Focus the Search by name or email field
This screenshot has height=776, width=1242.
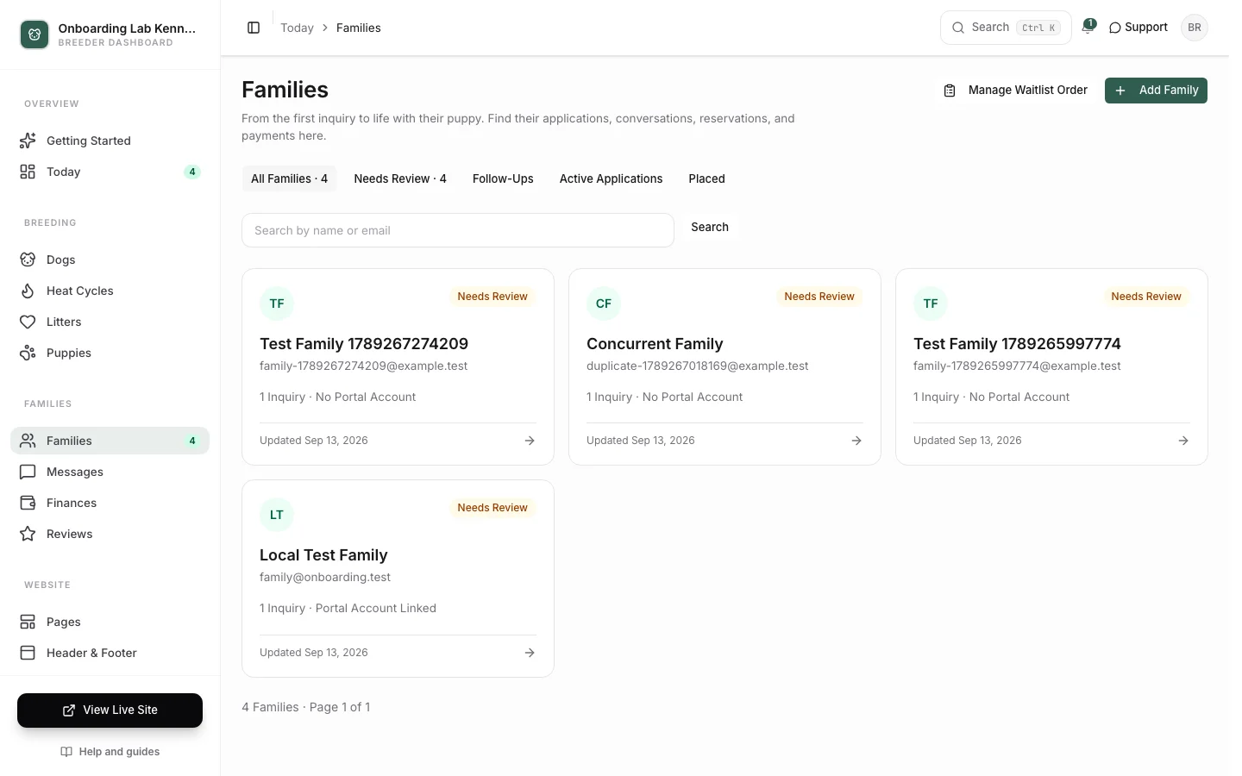coord(458,230)
